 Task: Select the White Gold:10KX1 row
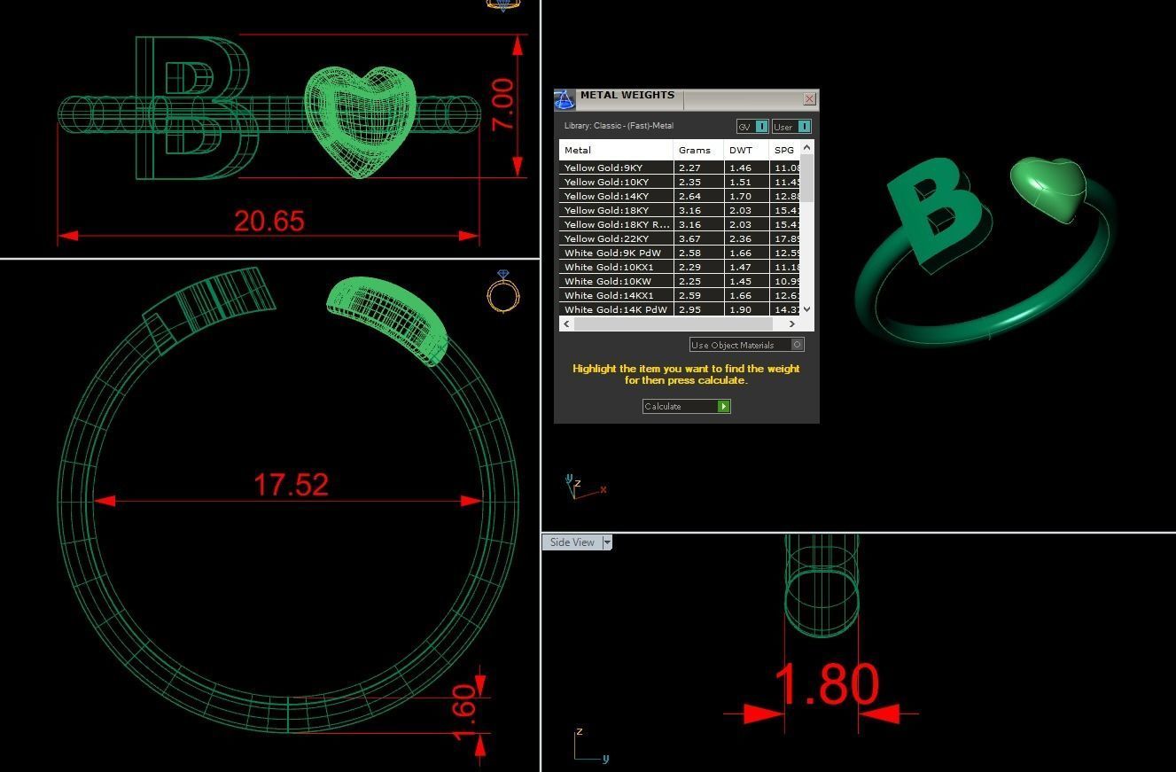coord(680,267)
